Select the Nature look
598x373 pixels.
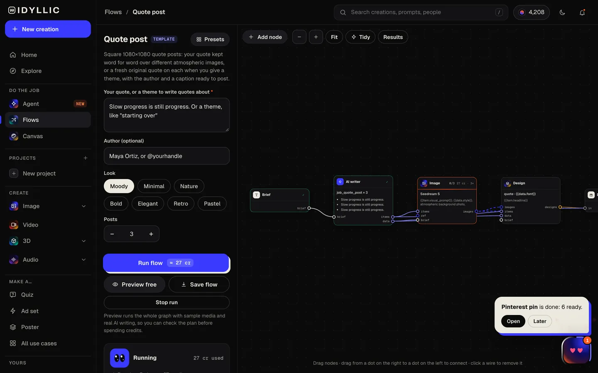click(189, 186)
